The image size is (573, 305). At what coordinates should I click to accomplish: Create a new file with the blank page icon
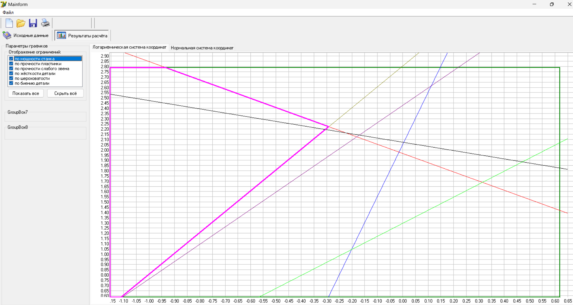pyautogui.click(x=9, y=23)
